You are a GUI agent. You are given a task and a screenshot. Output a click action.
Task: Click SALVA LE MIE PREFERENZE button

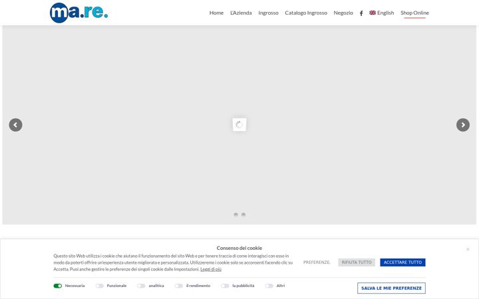click(x=391, y=288)
